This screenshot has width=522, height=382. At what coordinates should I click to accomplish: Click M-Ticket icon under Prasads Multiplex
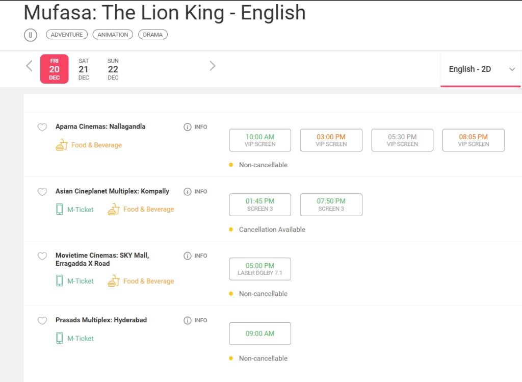coord(60,338)
